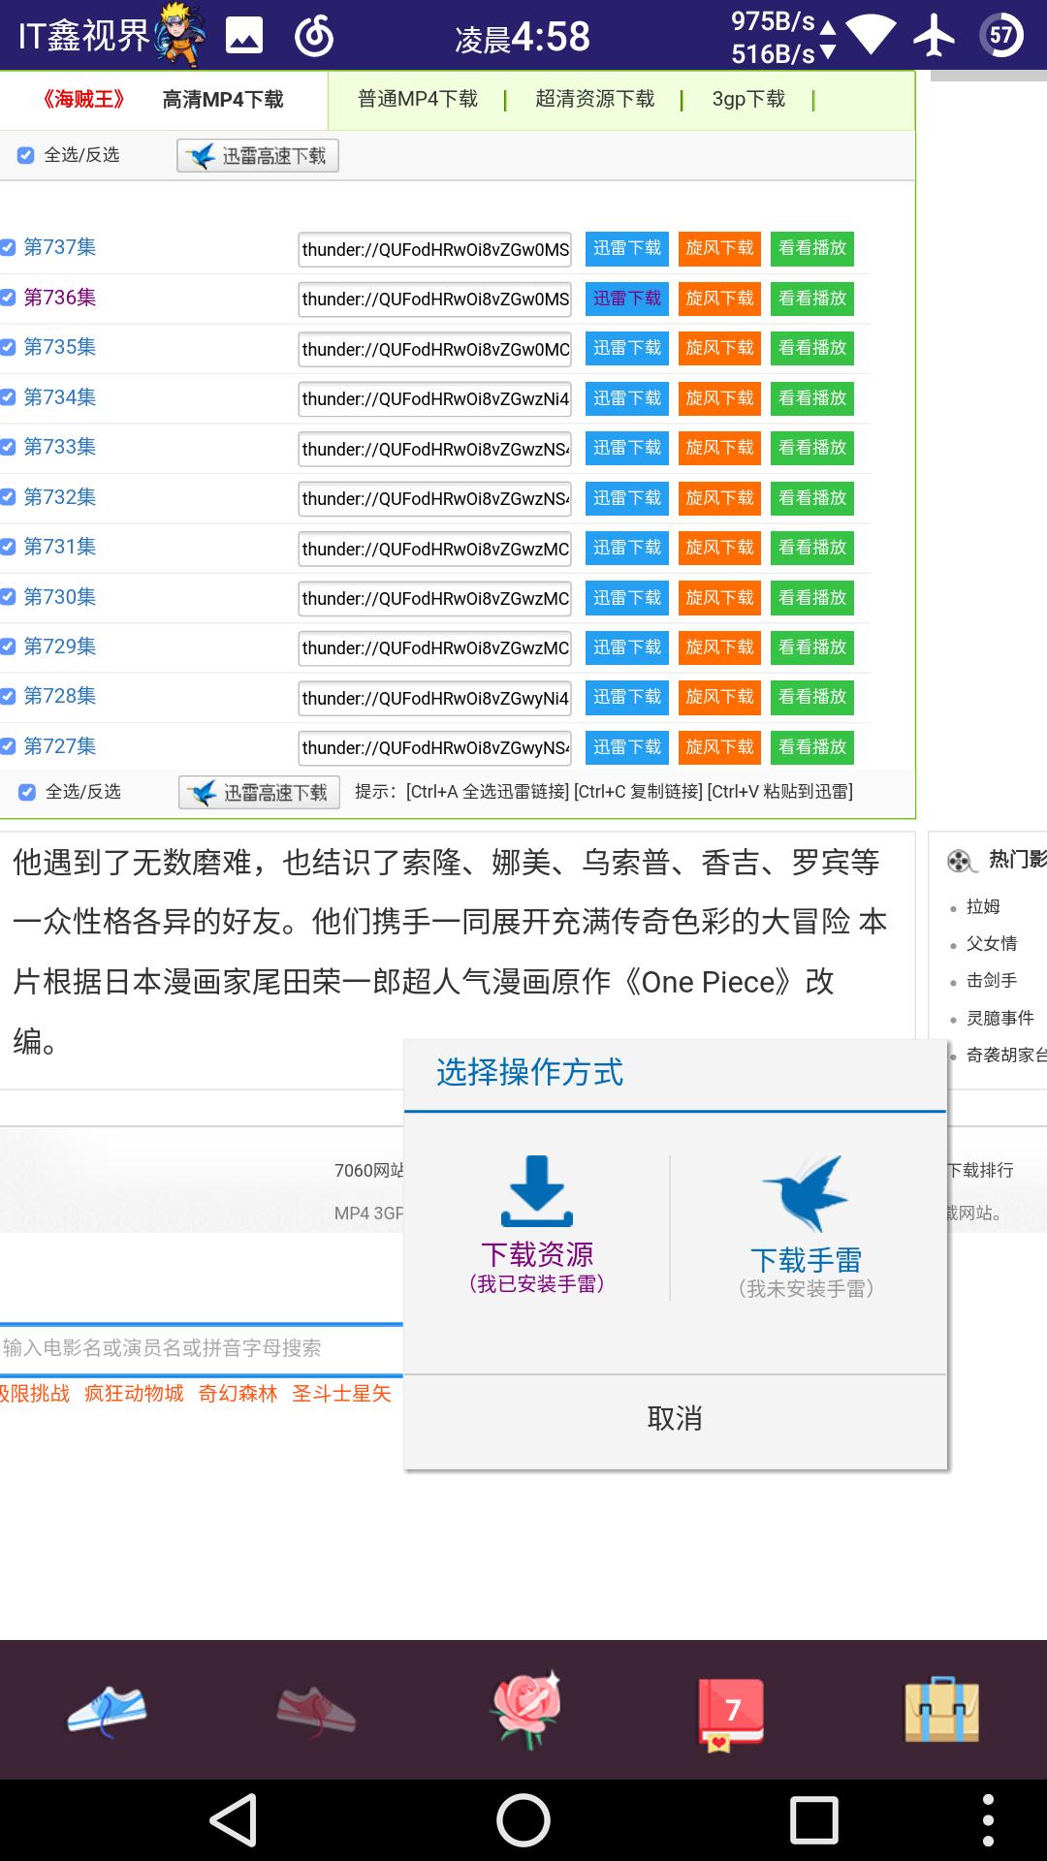Uncheck the 第731集 checkbox

click(x=8, y=547)
